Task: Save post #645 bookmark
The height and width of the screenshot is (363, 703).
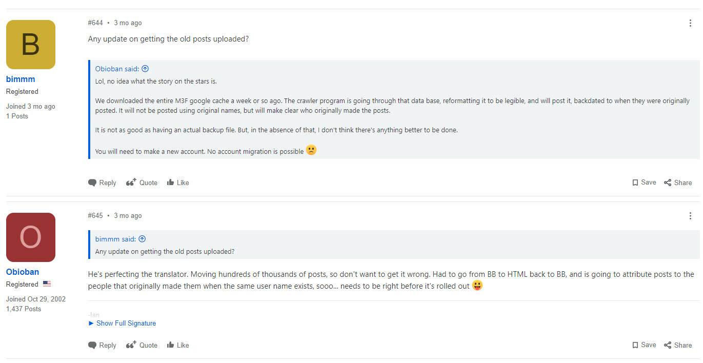Action: (644, 345)
